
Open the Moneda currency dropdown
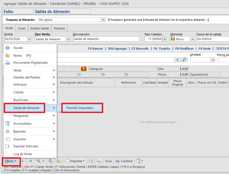click(x=192, y=39)
